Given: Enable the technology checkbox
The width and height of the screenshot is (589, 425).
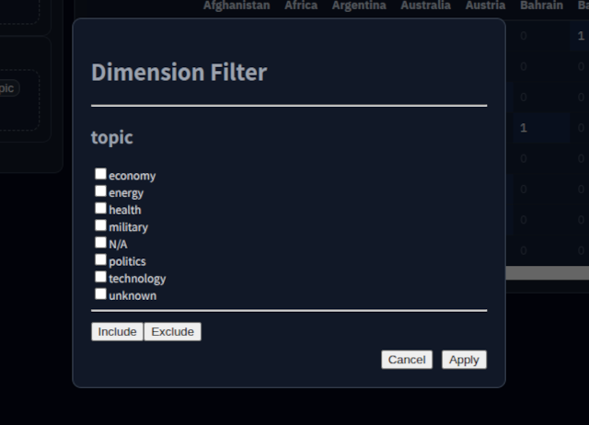Looking at the screenshot, I should click(x=100, y=277).
